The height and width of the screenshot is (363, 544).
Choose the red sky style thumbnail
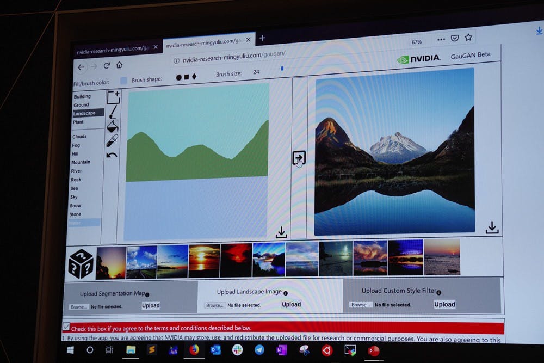[236, 260]
